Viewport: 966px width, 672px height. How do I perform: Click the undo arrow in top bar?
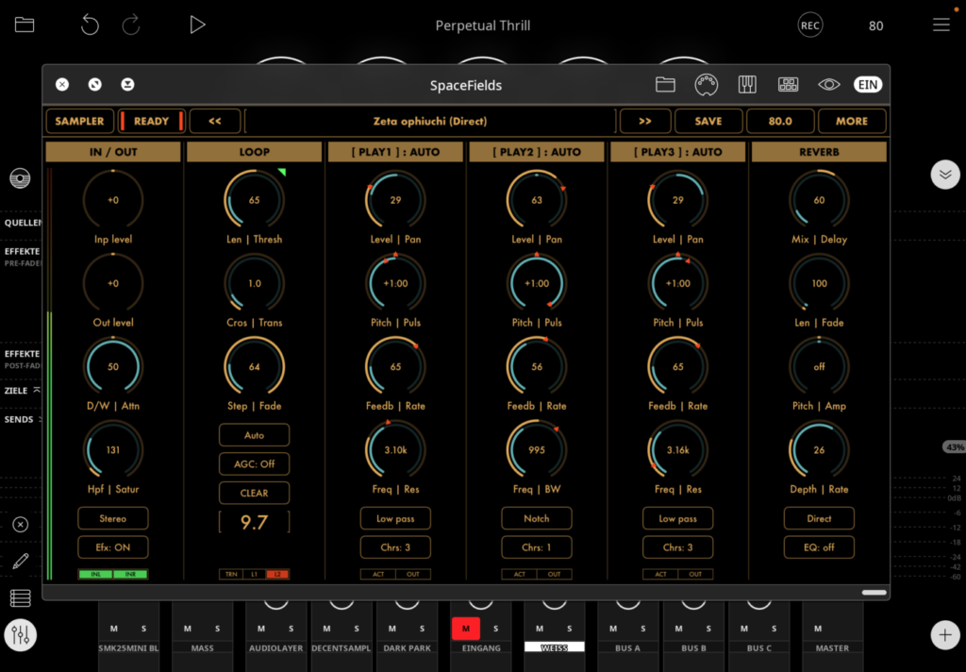coord(90,25)
